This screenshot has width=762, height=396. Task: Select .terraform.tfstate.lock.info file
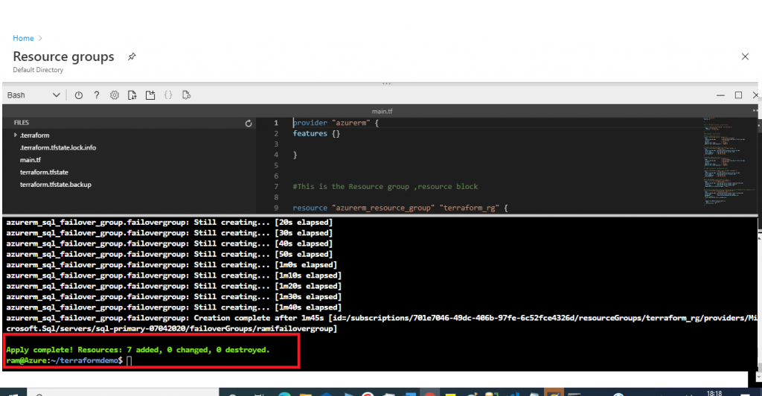point(58,147)
